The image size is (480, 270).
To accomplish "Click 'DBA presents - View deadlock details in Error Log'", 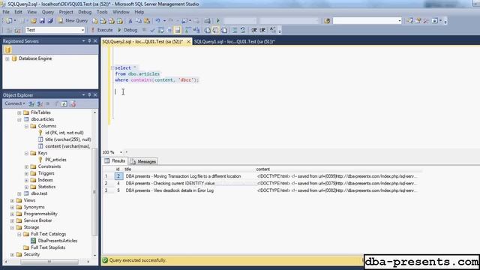I will point(169,190).
